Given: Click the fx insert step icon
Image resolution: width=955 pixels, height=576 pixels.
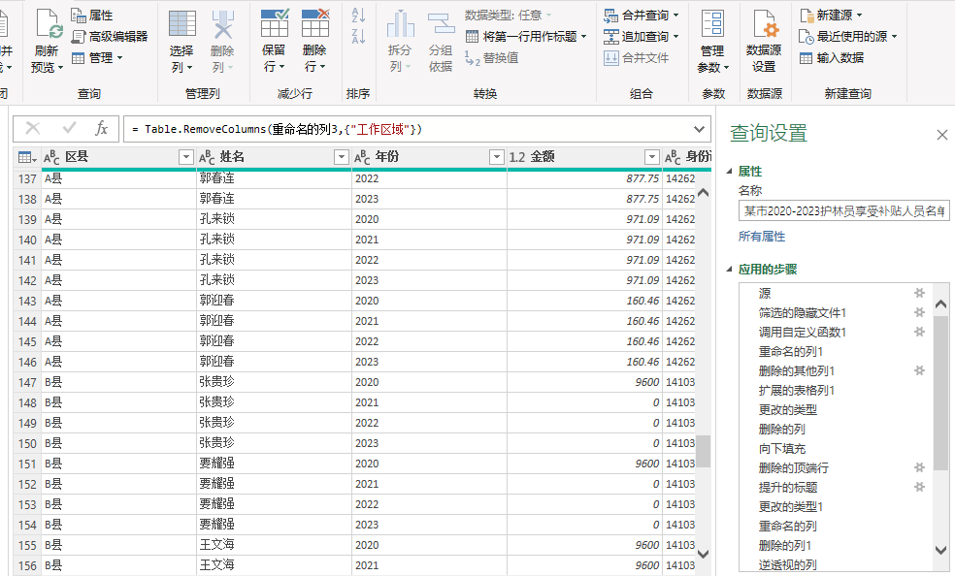Looking at the screenshot, I should (101, 128).
